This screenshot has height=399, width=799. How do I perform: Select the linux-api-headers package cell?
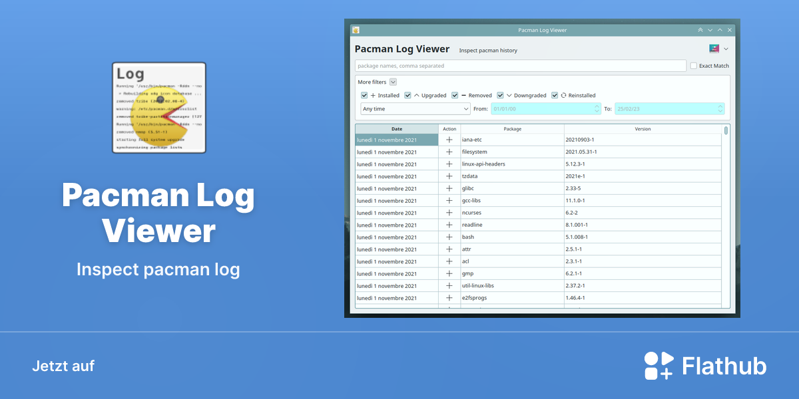(513, 164)
